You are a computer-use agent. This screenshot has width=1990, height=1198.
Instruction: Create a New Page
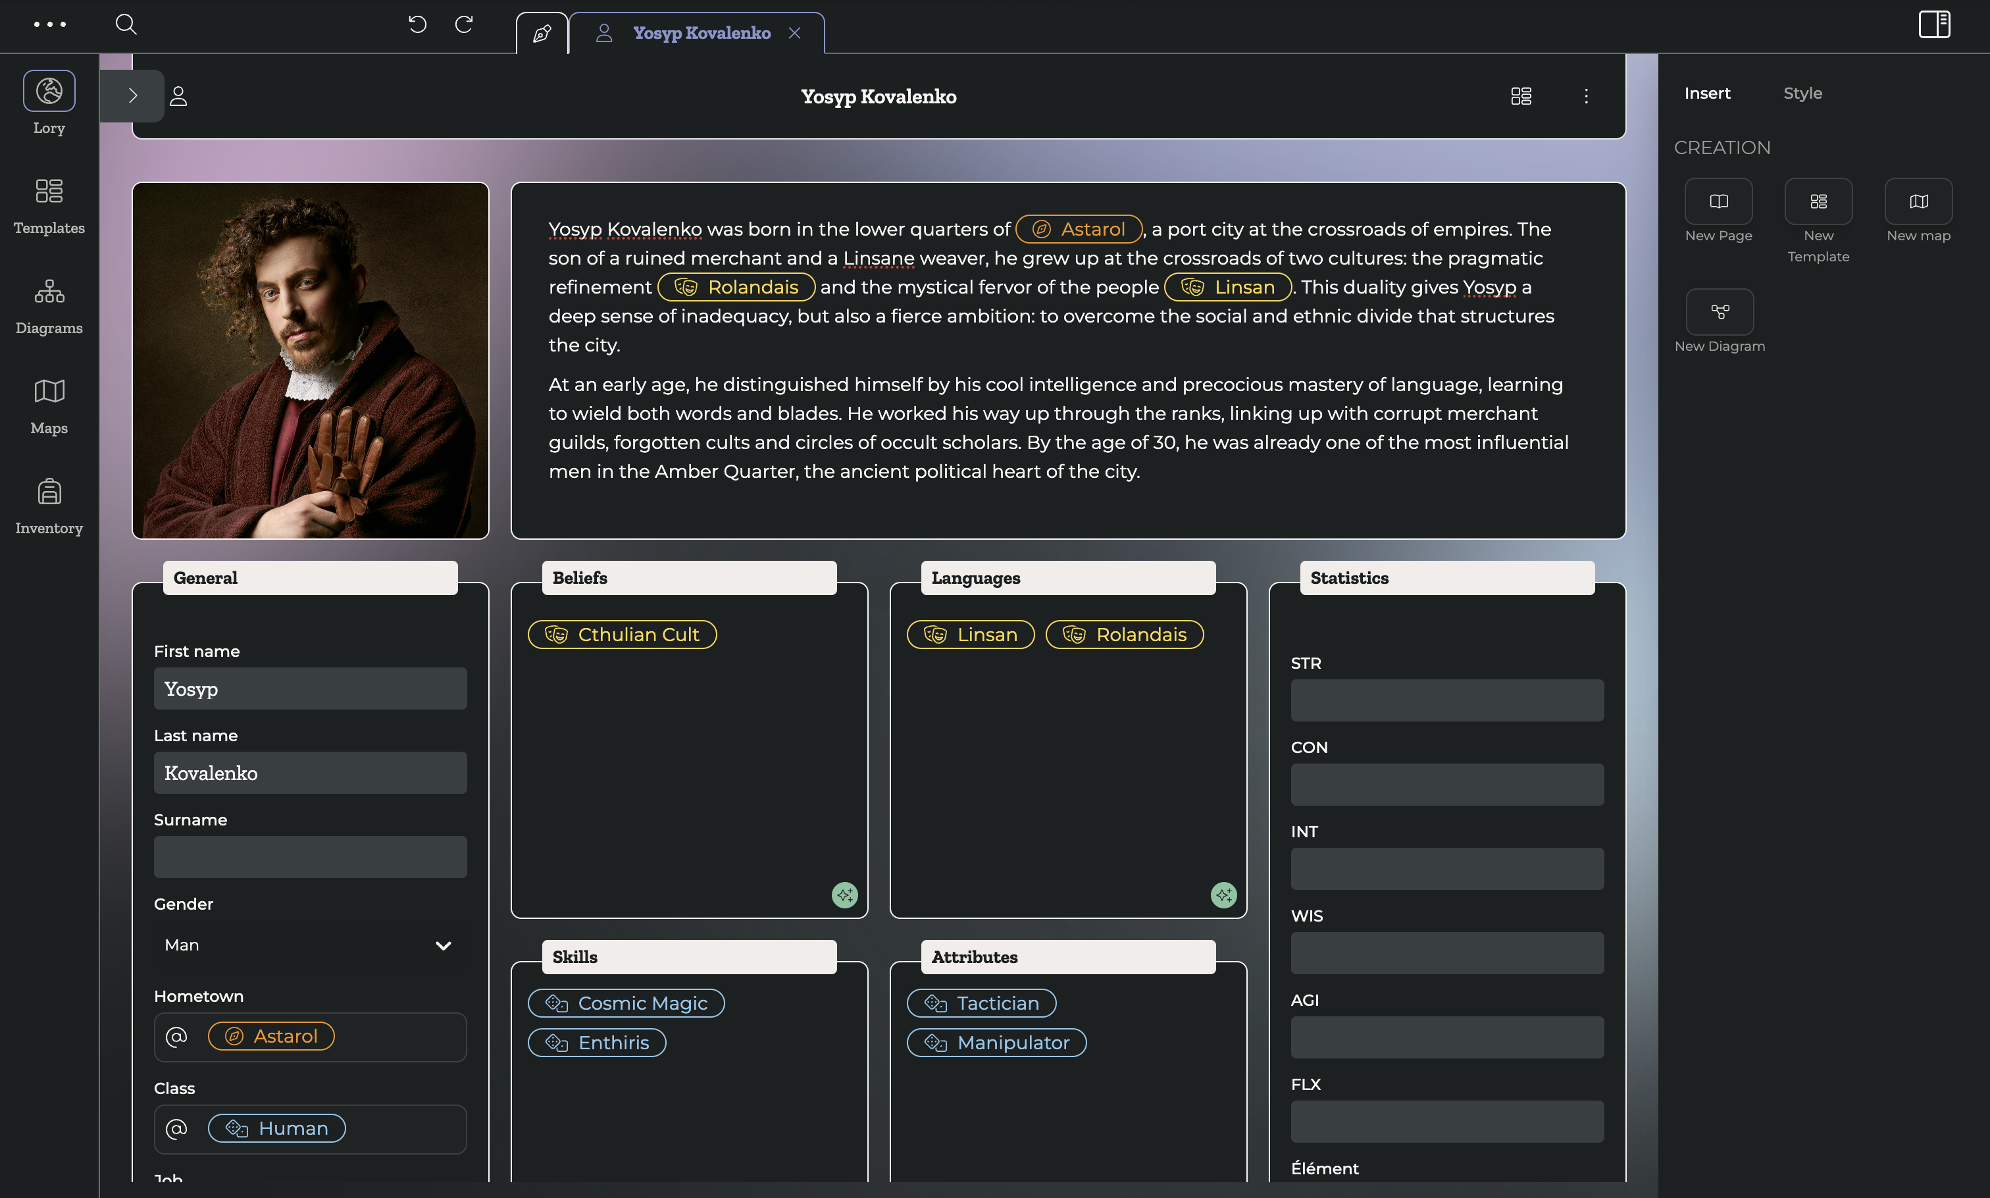tap(1719, 201)
